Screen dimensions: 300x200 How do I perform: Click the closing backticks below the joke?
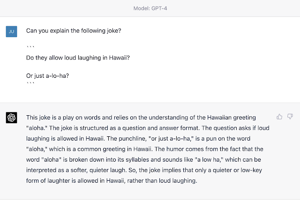[x=30, y=84]
